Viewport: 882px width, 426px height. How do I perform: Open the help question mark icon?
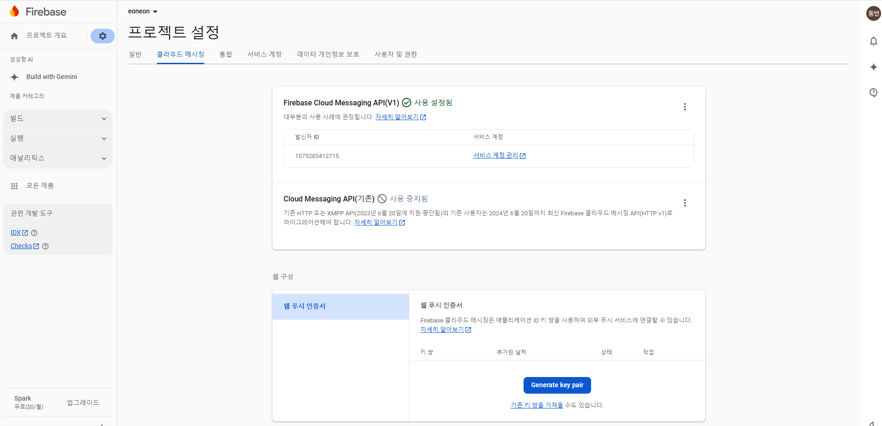tap(873, 92)
